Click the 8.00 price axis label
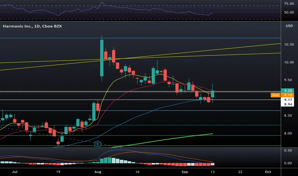This screenshot has height=176, width=298. pyautogui.click(x=289, y=133)
